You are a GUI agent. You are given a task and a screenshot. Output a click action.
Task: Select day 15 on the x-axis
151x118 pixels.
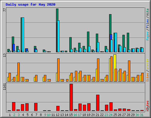pos(71,115)
